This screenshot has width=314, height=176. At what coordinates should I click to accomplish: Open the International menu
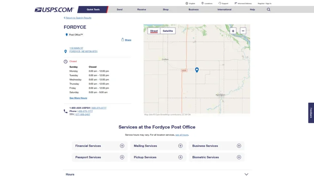click(224, 9)
